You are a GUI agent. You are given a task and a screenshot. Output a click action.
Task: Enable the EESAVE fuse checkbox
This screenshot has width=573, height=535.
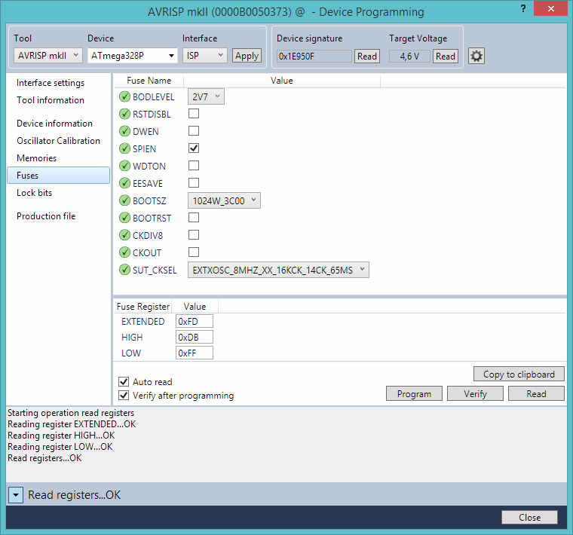pos(194,182)
